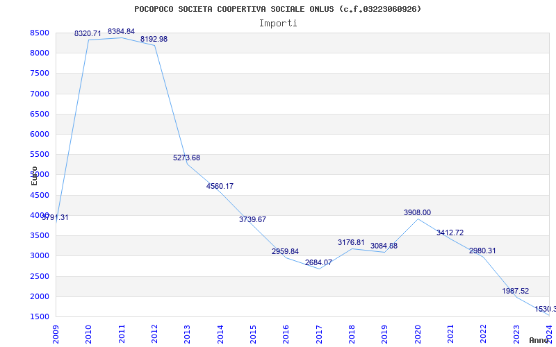Click the 2014 year label on x-axis
556x347 pixels.
point(220,335)
